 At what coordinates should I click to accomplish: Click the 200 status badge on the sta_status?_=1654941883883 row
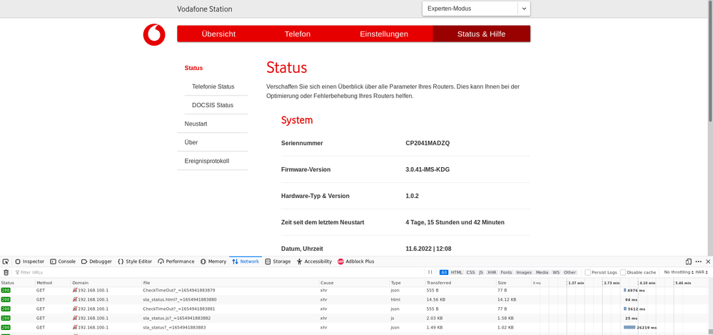6,327
